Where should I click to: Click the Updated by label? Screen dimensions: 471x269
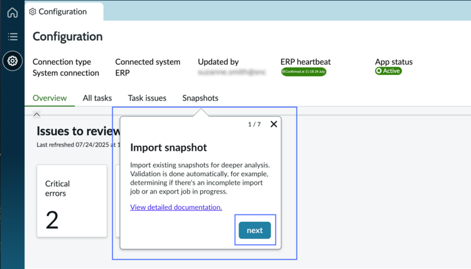(x=219, y=62)
